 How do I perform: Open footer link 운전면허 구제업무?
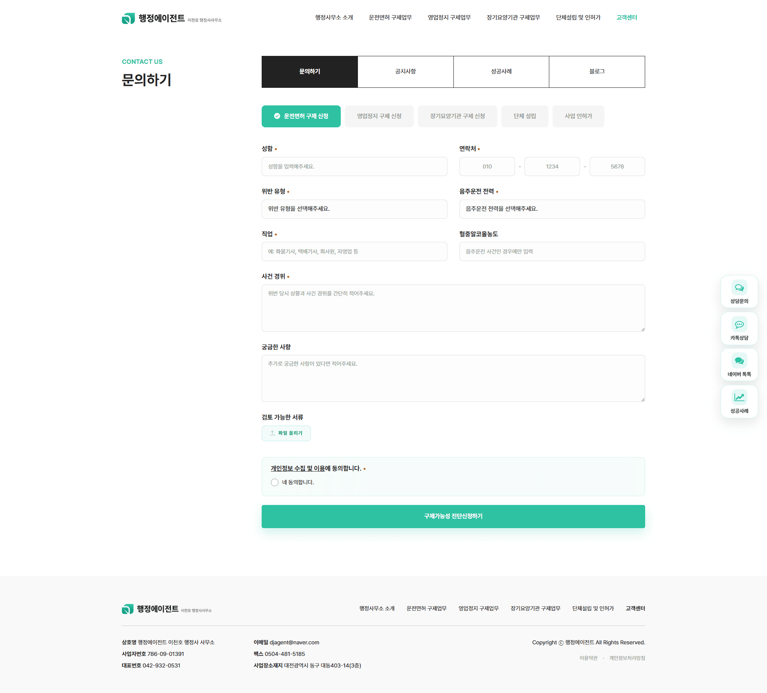pyautogui.click(x=426, y=608)
